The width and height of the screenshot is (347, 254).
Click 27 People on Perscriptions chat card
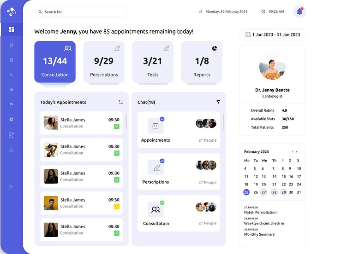207,182
